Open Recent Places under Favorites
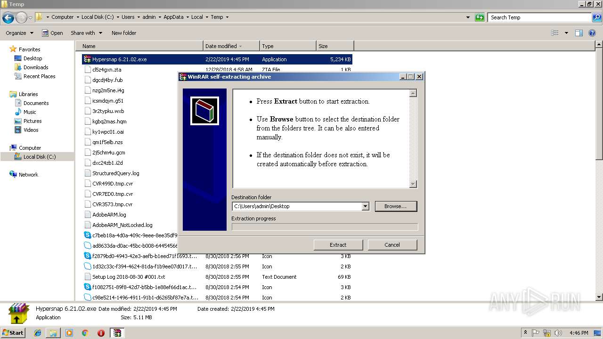The image size is (603, 339). [x=39, y=76]
